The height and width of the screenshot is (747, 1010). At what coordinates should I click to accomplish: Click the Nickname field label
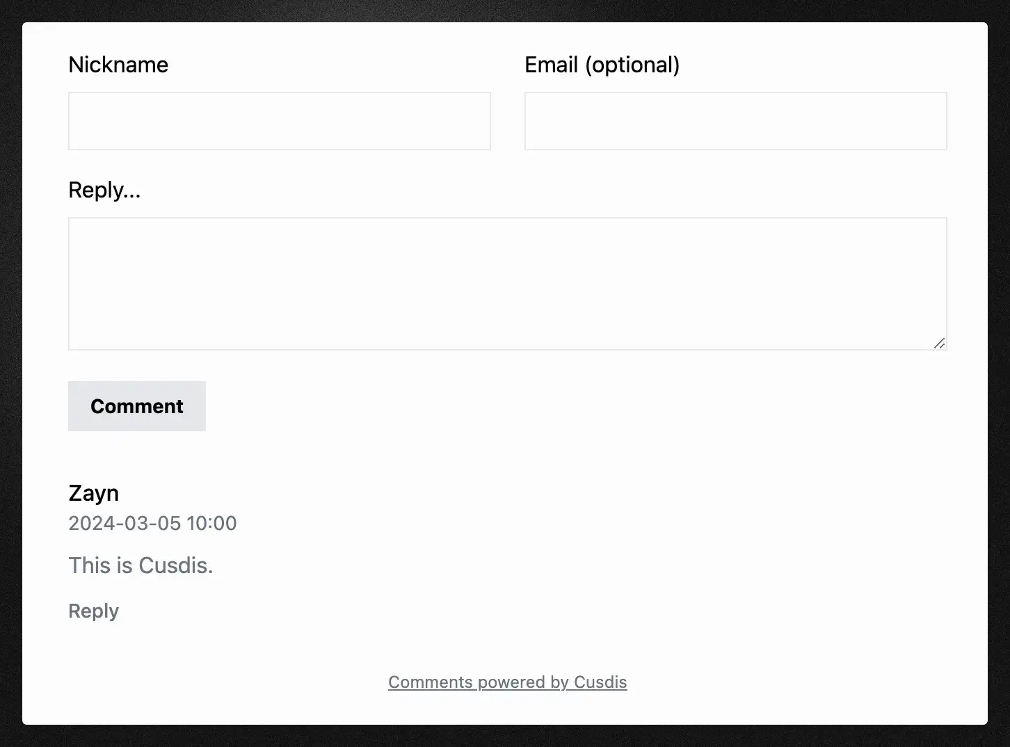click(x=118, y=65)
